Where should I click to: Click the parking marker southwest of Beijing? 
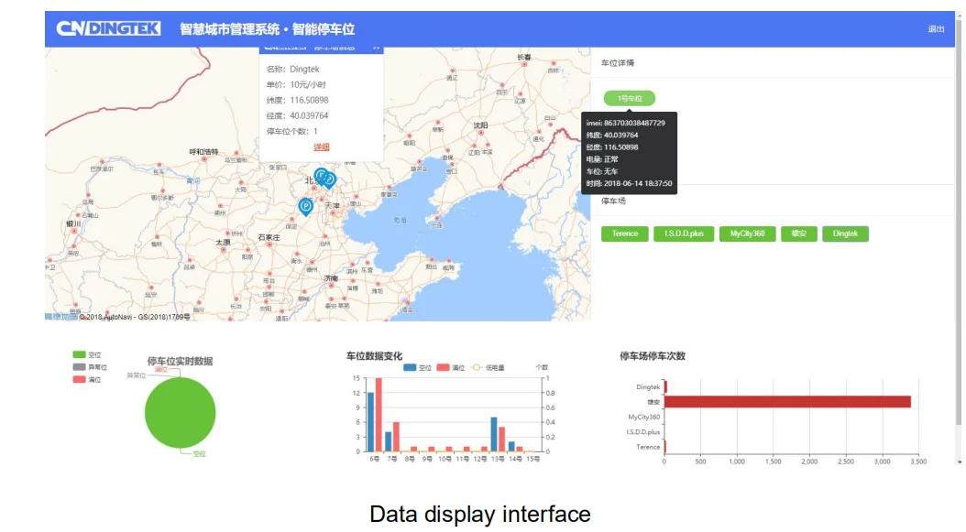coord(305,207)
